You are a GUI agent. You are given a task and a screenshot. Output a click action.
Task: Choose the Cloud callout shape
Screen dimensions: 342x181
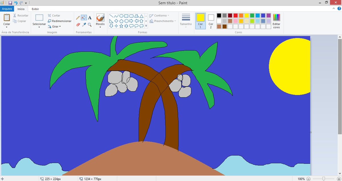[x=141, y=26]
